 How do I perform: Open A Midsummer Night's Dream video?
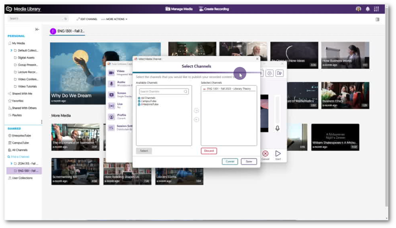coord(335,137)
